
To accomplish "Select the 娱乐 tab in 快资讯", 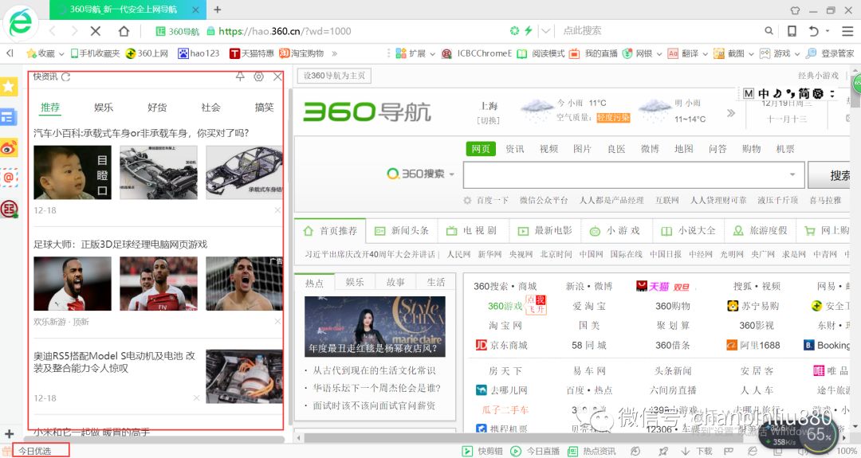I will pyautogui.click(x=103, y=108).
